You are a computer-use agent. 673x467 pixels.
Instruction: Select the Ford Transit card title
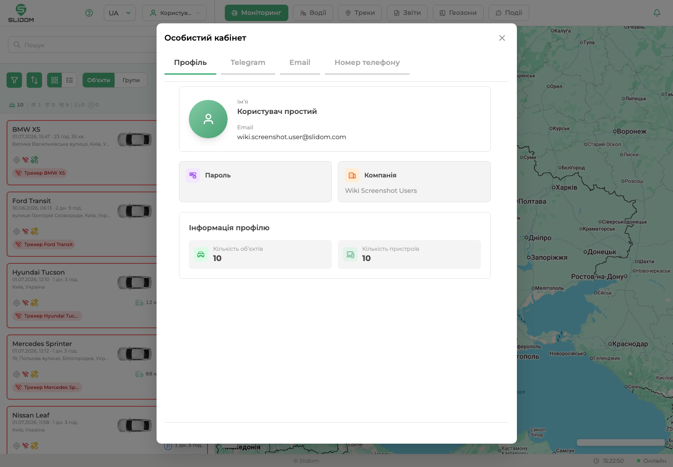[x=31, y=201]
